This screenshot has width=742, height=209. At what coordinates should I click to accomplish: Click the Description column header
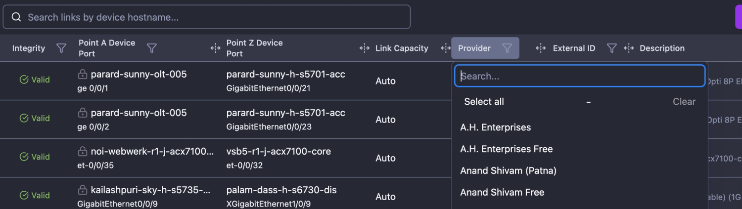click(662, 48)
